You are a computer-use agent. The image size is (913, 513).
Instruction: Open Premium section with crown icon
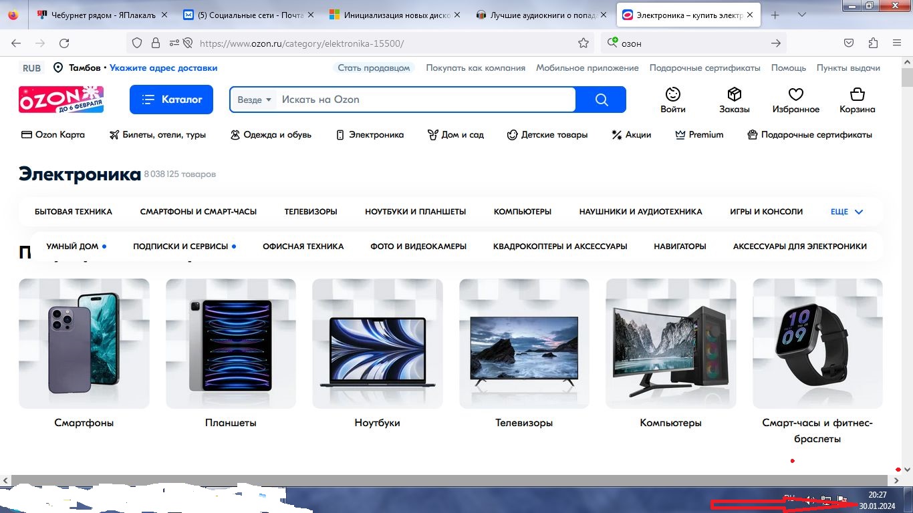click(x=699, y=134)
